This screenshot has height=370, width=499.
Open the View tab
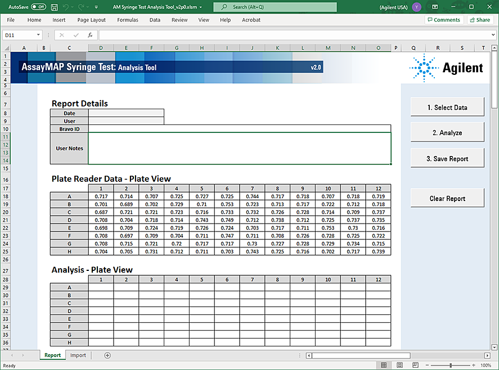pos(204,20)
